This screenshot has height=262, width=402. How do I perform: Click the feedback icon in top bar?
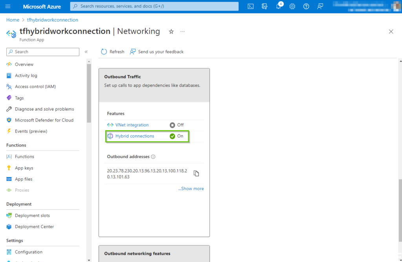point(320,6)
